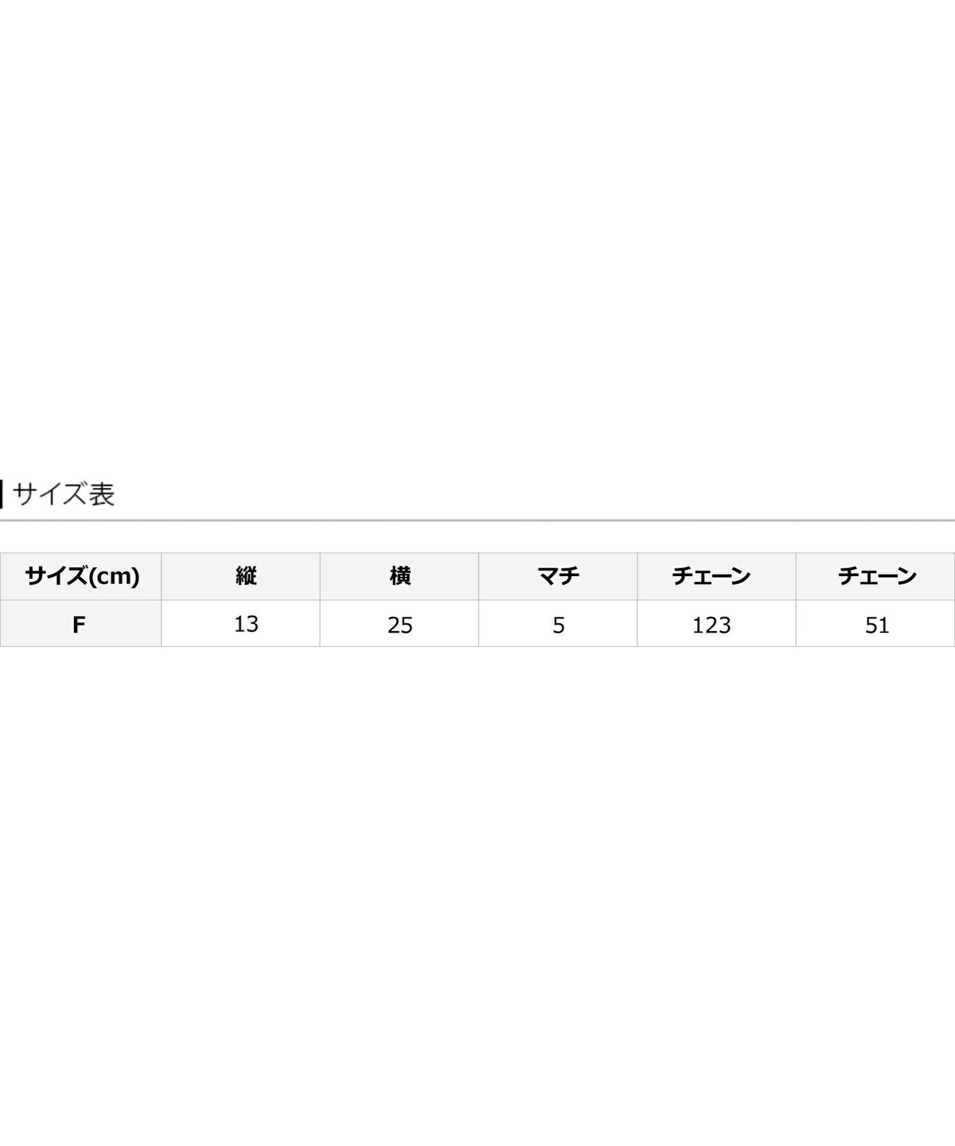Click the チェーン header above 51
The height and width of the screenshot is (1146, 955).
(x=877, y=576)
